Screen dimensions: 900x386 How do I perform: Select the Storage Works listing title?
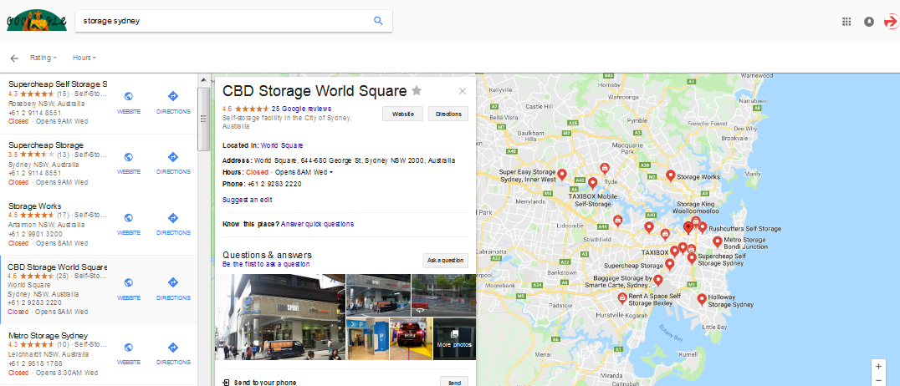[35, 206]
